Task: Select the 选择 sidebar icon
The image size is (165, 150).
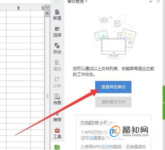Action: coord(57,32)
